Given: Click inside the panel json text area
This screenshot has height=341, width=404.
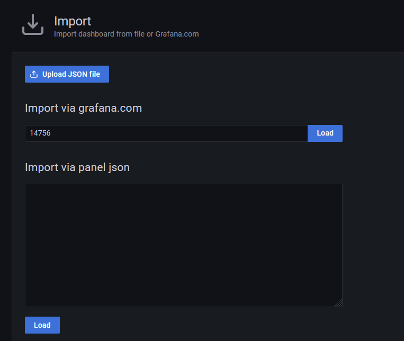Looking at the screenshot, I should pyautogui.click(x=183, y=245).
